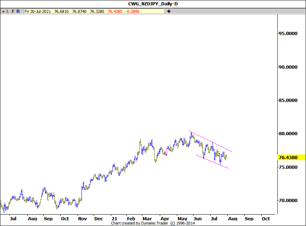Toggle the F button in info bar
The width and height of the screenshot is (306, 226).
pos(13,11)
